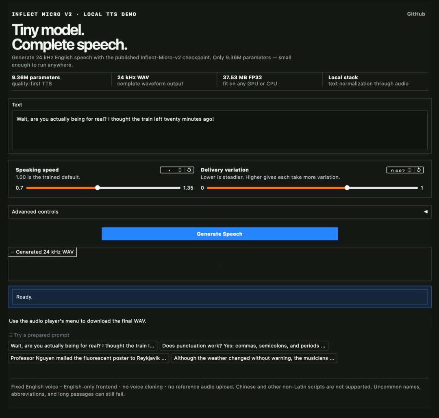Click the list icon beside 'Try a prepared prompt'
This screenshot has height=418, width=439.
pos(11,335)
